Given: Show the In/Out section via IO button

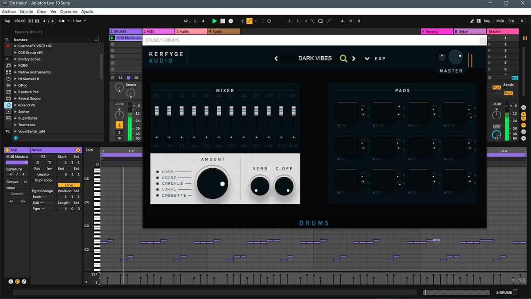Looking at the screenshot, I should click(523, 108).
